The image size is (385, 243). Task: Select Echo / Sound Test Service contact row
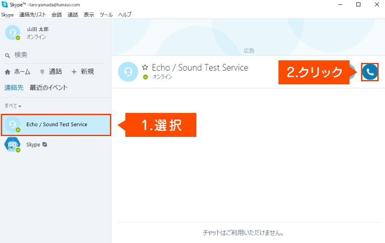(x=56, y=124)
